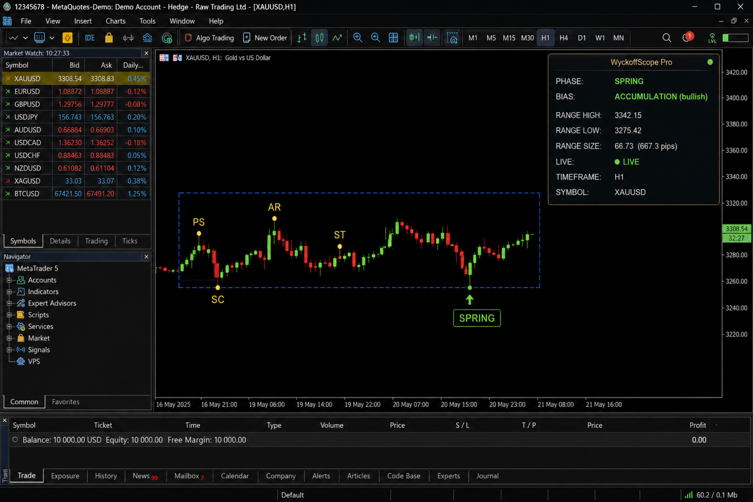Close the Market Watch panel

tap(146, 53)
